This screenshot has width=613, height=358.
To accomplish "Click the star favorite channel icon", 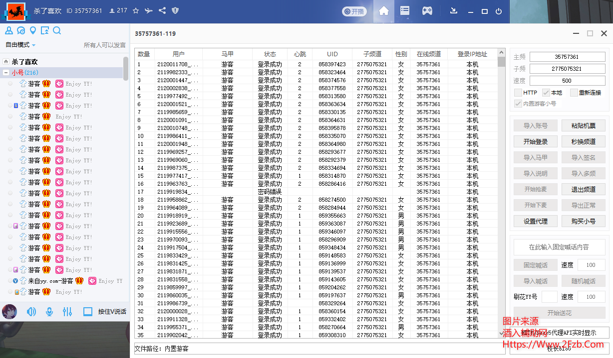I will pyautogui.click(x=135, y=10).
